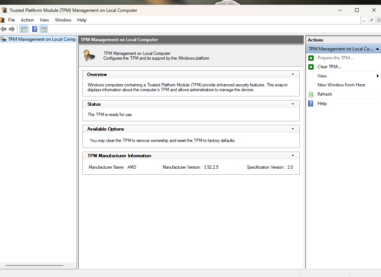This screenshot has height=277, width=381.
Task: Click 'Configures the TPM and its support' text
Action: [156, 58]
